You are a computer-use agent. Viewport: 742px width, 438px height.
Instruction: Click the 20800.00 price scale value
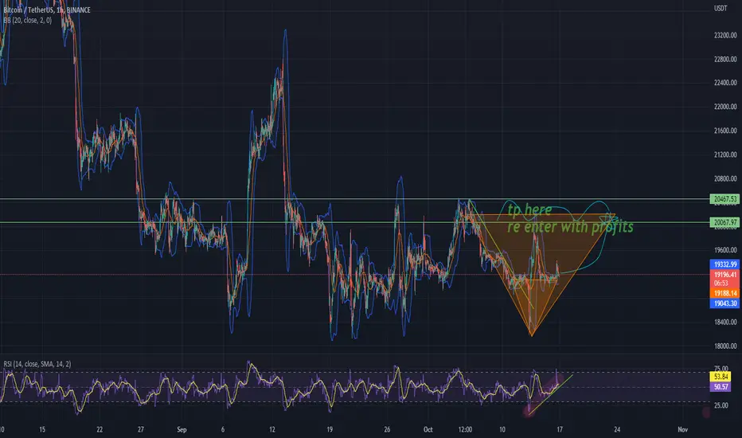[725, 178]
